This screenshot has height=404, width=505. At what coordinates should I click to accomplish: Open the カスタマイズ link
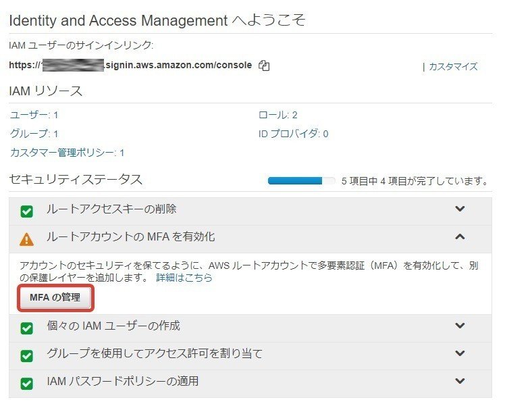pos(453,67)
